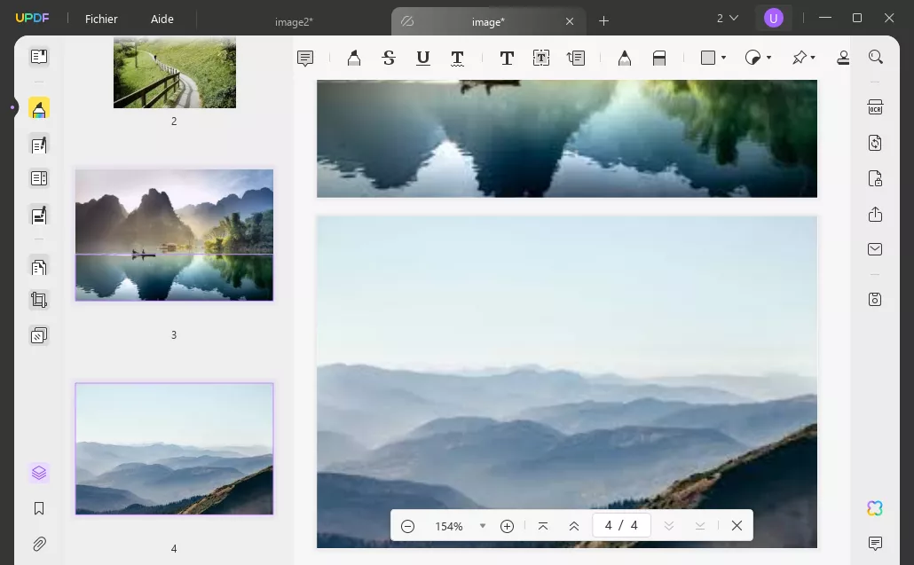This screenshot has width=914, height=565.
Task: Open the share/export panel
Action: tap(876, 214)
